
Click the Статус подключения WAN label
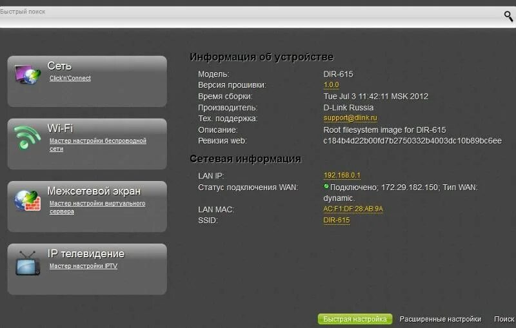[x=248, y=188]
